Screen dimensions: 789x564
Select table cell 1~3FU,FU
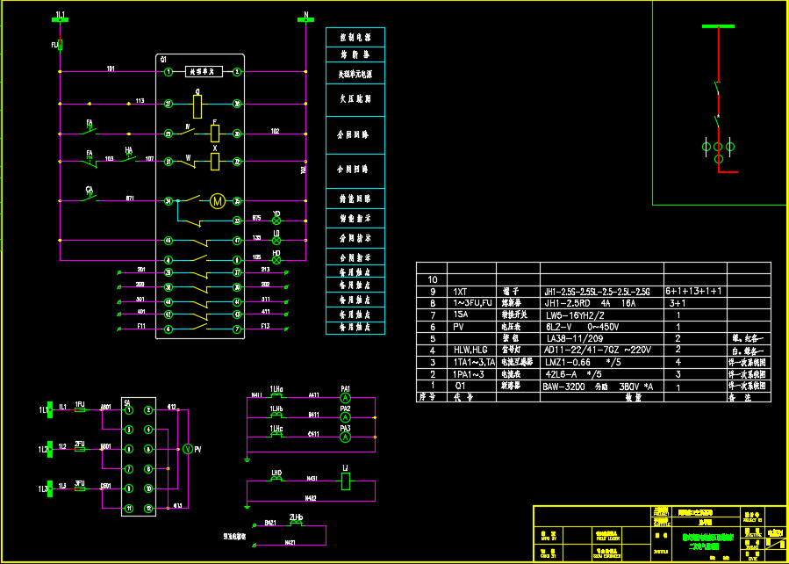472,303
